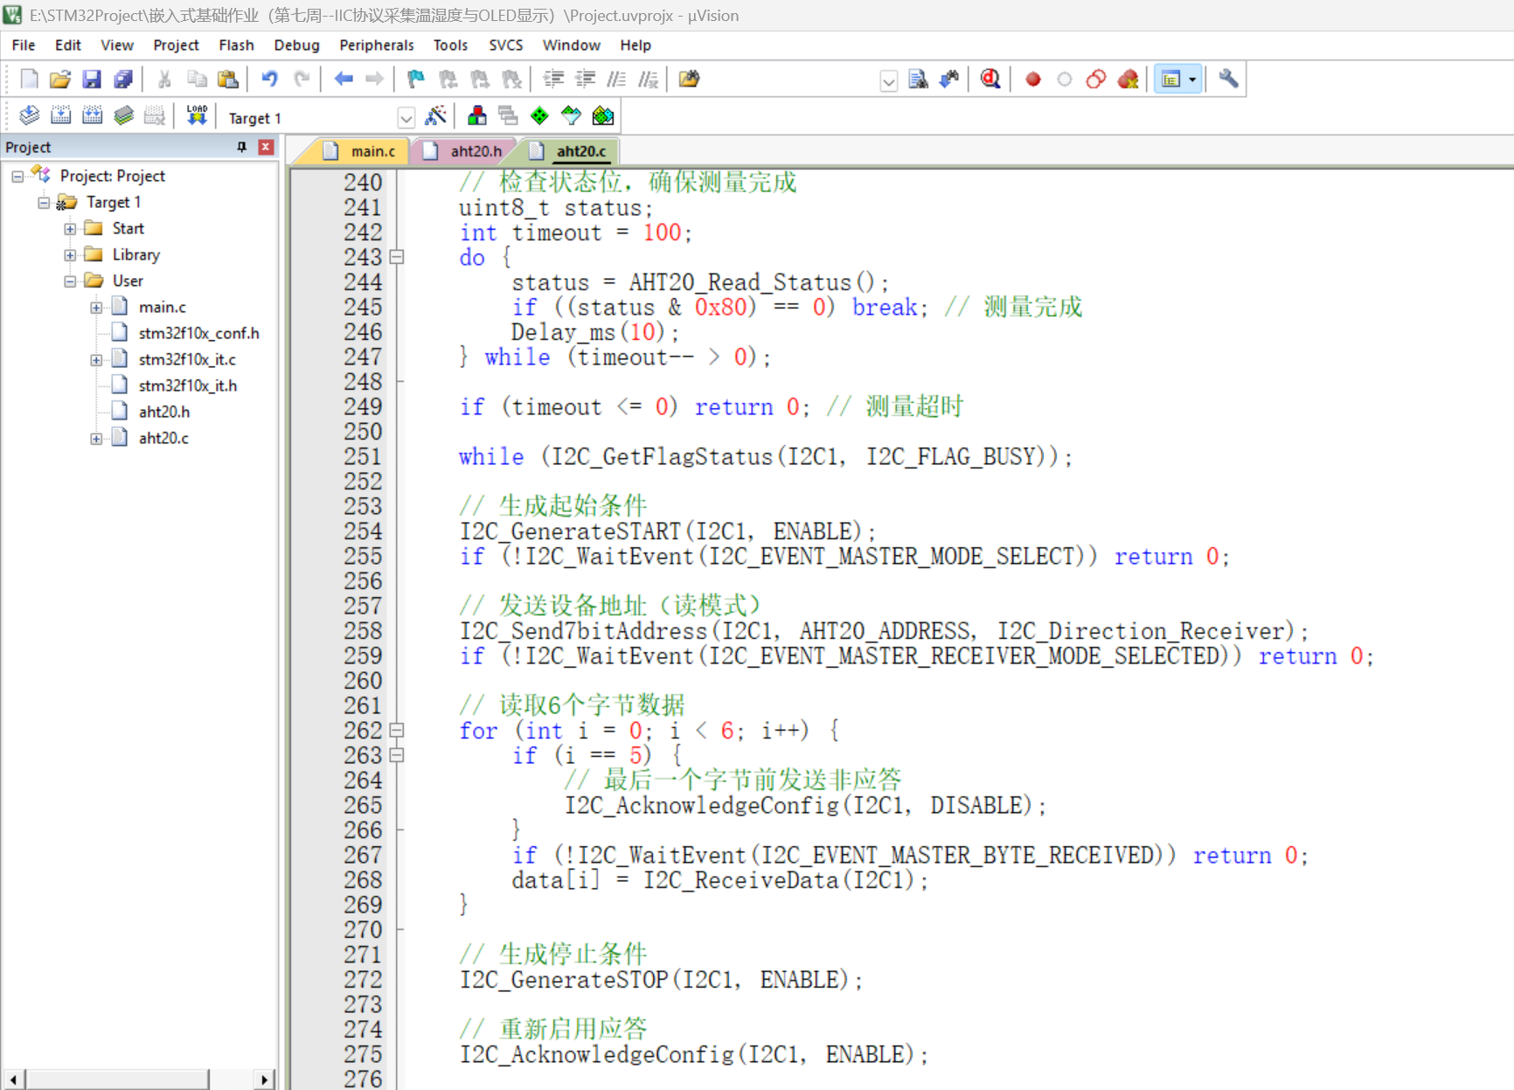This screenshot has width=1514, height=1090.
Task: Close the Project panel with the red X
Action: [266, 147]
